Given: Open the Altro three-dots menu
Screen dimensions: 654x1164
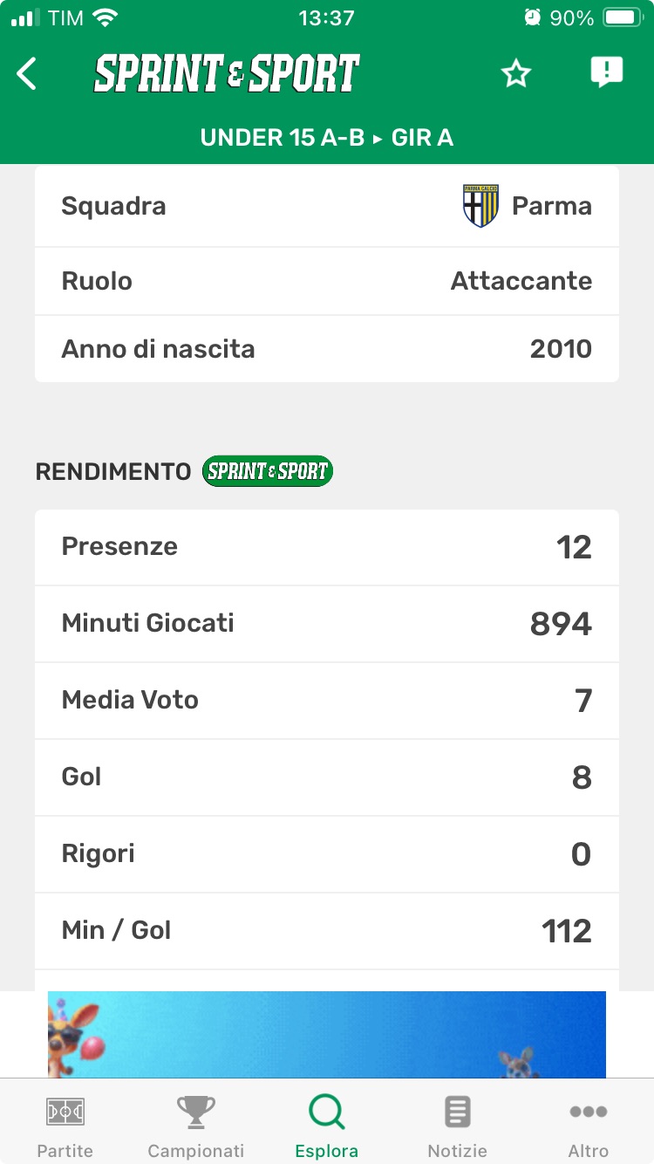Looking at the screenshot, I should click(589, 1112).
